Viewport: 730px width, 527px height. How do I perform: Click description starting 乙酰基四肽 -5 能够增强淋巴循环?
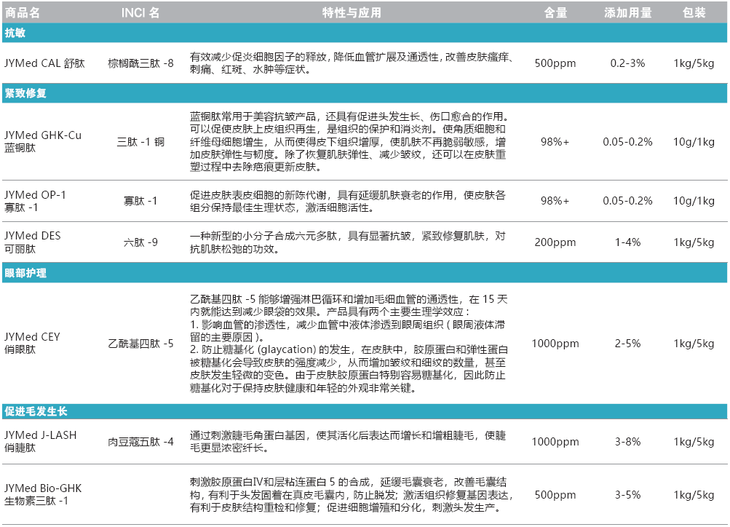point(349,343)
